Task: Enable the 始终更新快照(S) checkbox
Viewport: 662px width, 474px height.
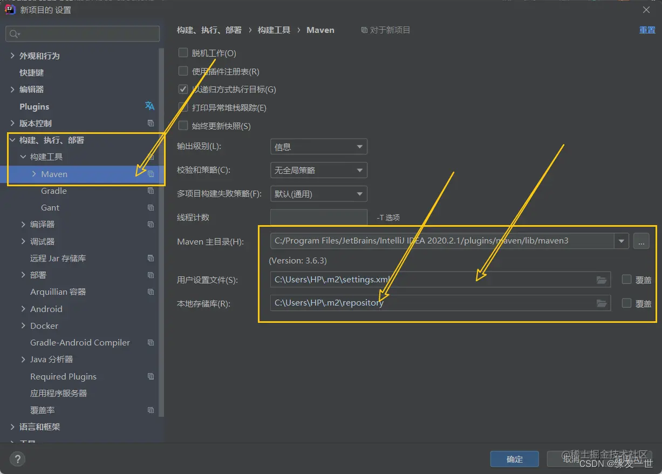Action: coord(183,126)
